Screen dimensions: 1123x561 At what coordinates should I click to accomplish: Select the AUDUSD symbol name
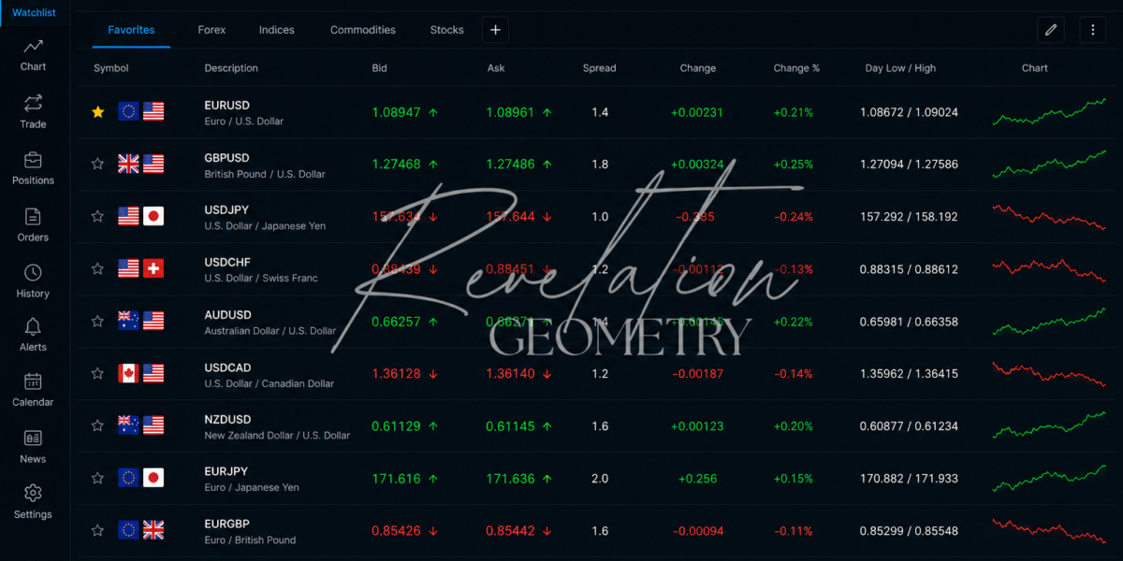click(x=227, y=315)
